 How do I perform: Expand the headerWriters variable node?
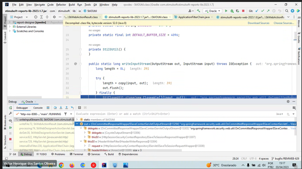[85, 150]
